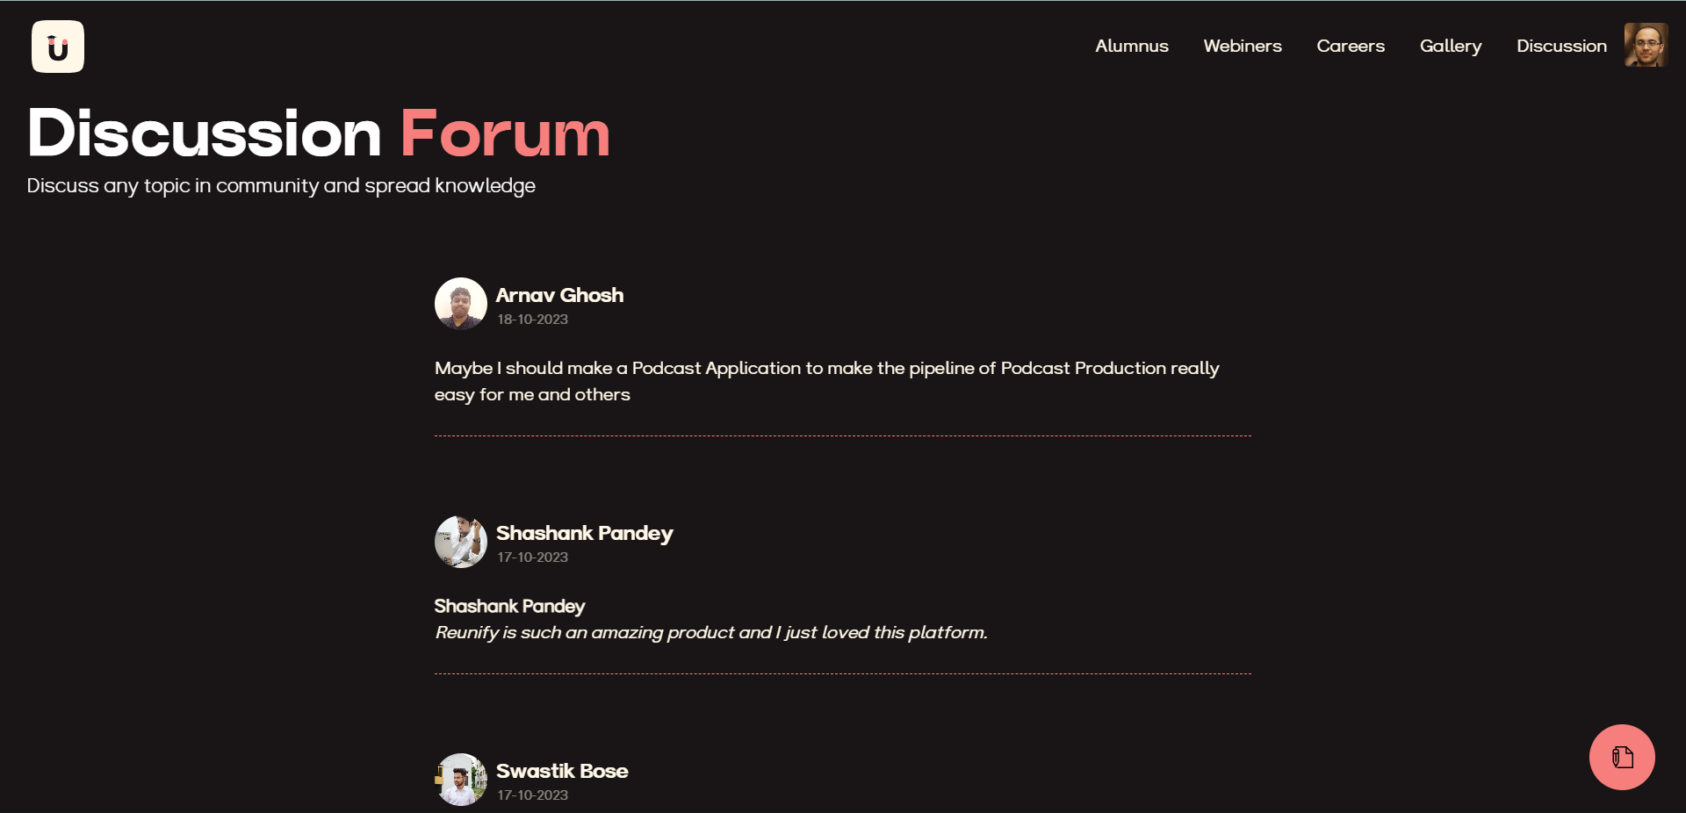Image resolution: width=1686 pixels, height=813 pixels.
Task: Navigate to the Careers page
Action: [1350, 46]
